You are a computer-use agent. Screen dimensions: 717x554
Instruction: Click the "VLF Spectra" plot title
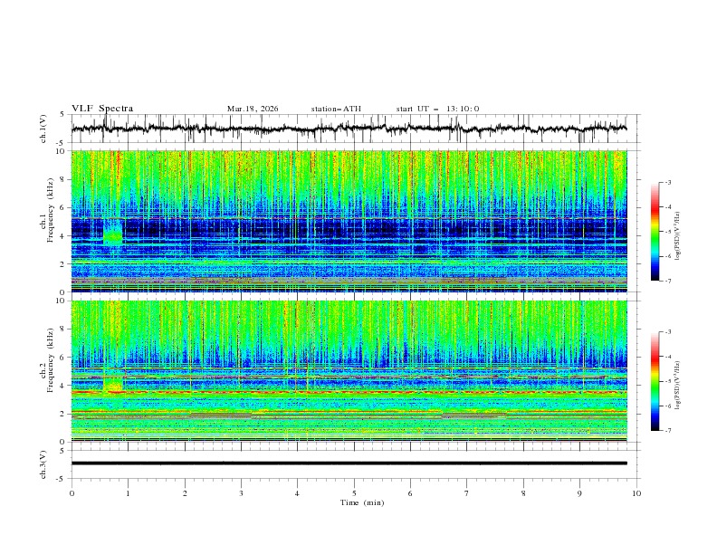coord(102,109)
